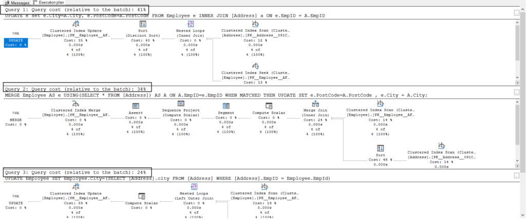Switch to the Messages tab
Viewport: 526px width, 219px height.
pos(15,3)
